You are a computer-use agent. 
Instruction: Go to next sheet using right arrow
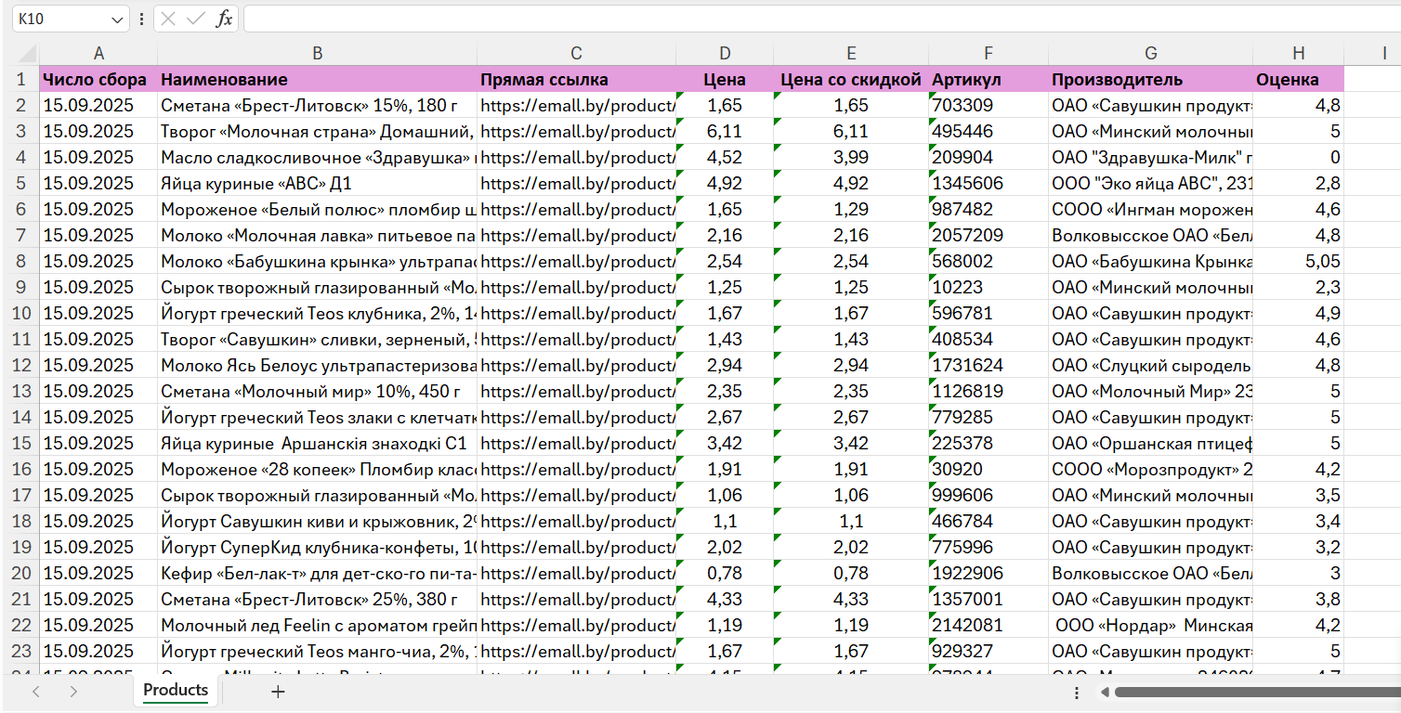(73, 691)
